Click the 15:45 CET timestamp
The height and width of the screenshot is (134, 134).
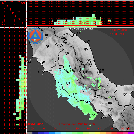point(117,34)
